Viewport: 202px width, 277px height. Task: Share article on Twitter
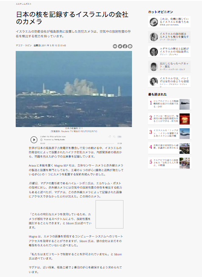[x=120, y=46]
